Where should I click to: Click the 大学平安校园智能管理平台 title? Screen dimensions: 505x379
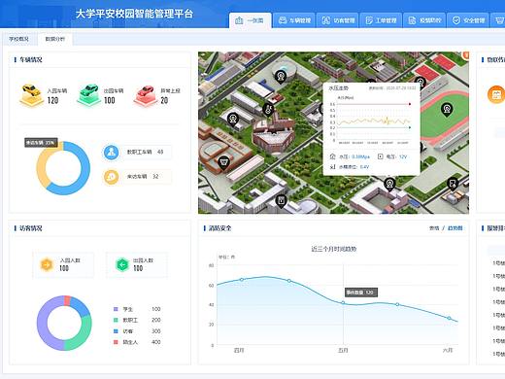pos(134,14)
